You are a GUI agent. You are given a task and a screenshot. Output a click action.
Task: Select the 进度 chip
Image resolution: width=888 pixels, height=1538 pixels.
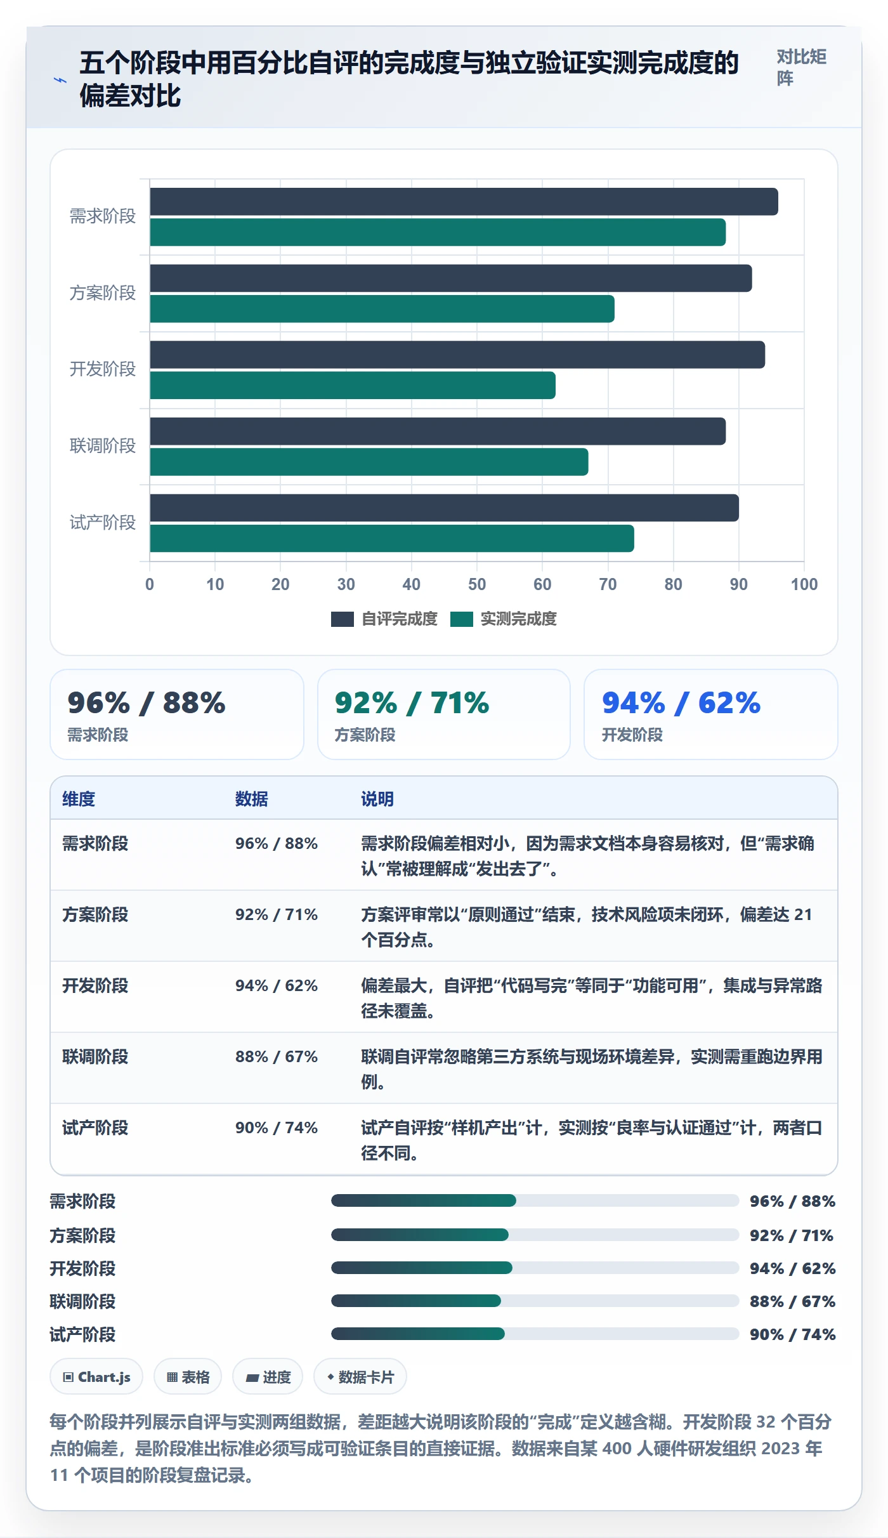click(268, 1377)
